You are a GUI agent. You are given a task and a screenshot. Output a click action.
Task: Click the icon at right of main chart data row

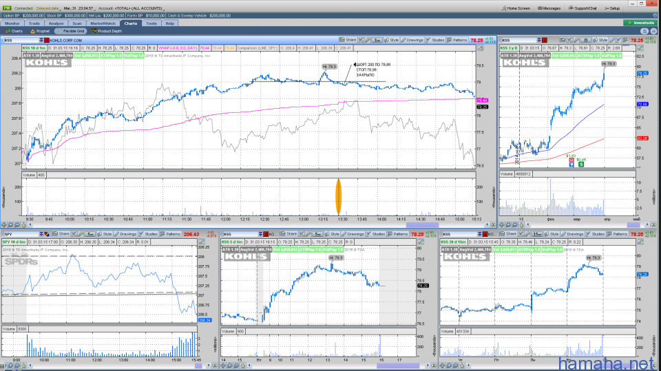[480, 48]
